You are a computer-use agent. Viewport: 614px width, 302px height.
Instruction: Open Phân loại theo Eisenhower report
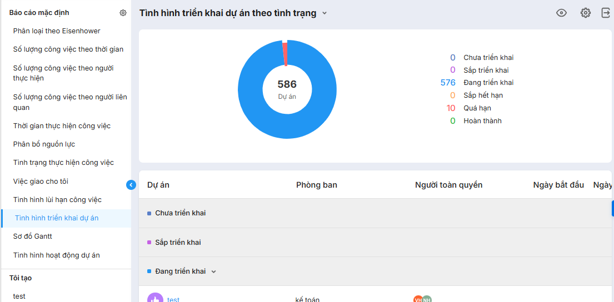click(x=57, y=31)
